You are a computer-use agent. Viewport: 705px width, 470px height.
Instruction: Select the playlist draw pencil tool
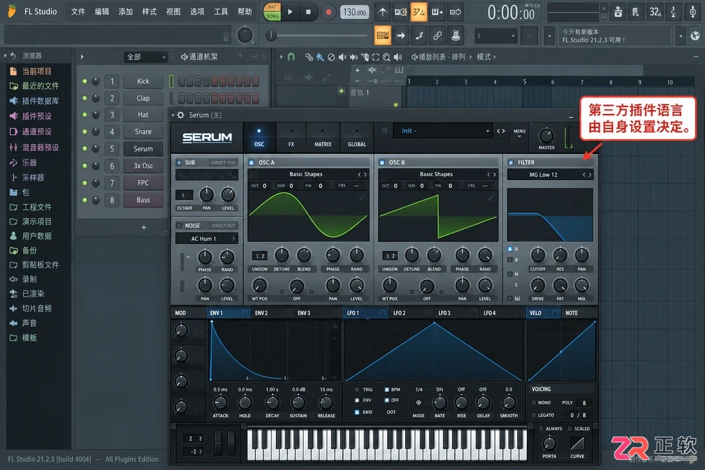click(309, 57)
